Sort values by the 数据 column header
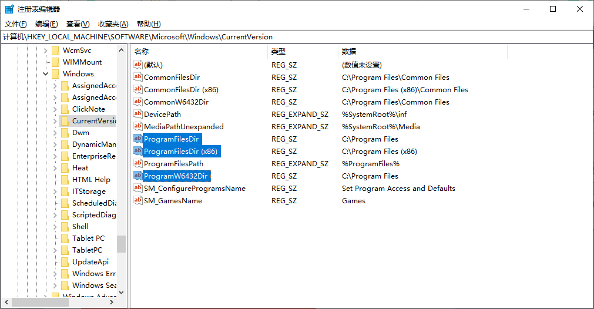The width and height of the screenshot is (594, 309). [422, 52]
